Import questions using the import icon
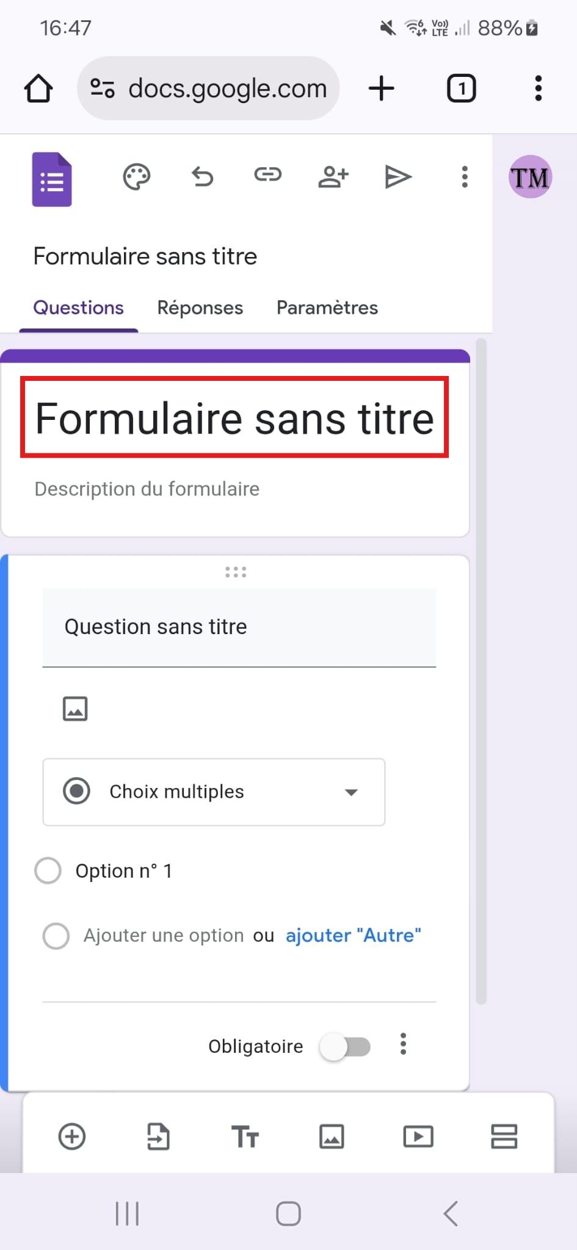 pyautogui.click(x=158, y=1136)
